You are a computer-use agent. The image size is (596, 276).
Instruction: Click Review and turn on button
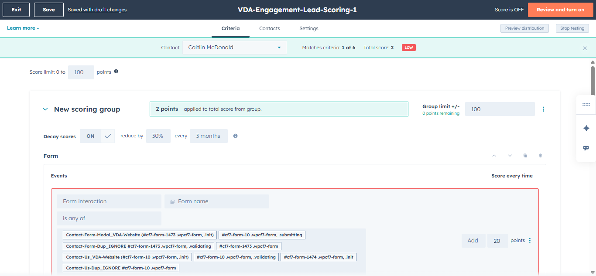560,10
